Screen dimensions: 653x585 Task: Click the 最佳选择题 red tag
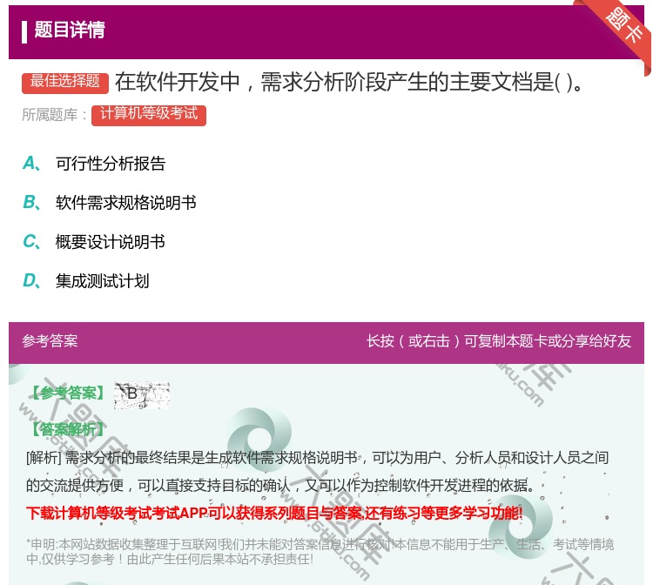coord(65,83)
